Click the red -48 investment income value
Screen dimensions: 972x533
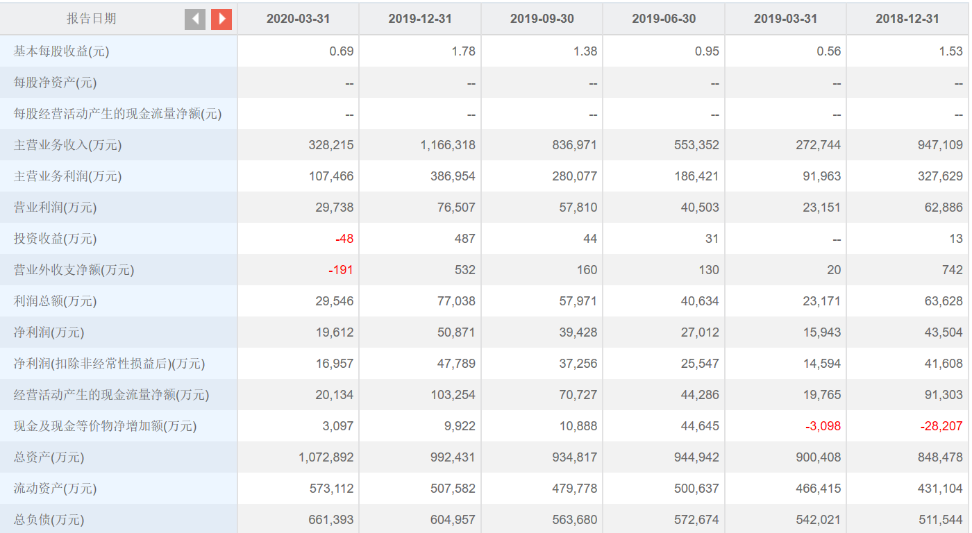click(x=344, y=239)
